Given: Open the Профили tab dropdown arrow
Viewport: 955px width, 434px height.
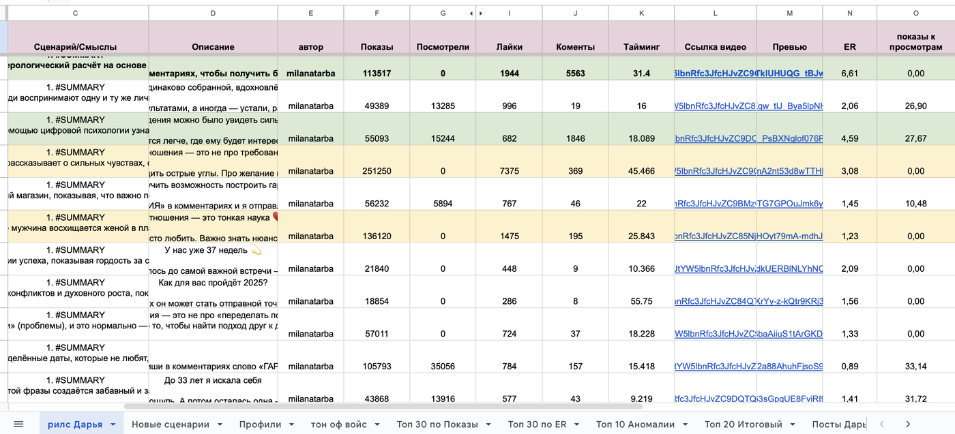Looking at the screenshot, I should [292, 424].
